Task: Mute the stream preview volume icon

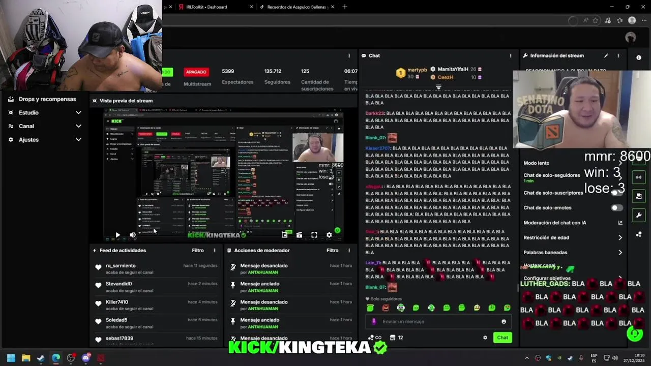Action: pyautogui.click(x=133, y=235)
